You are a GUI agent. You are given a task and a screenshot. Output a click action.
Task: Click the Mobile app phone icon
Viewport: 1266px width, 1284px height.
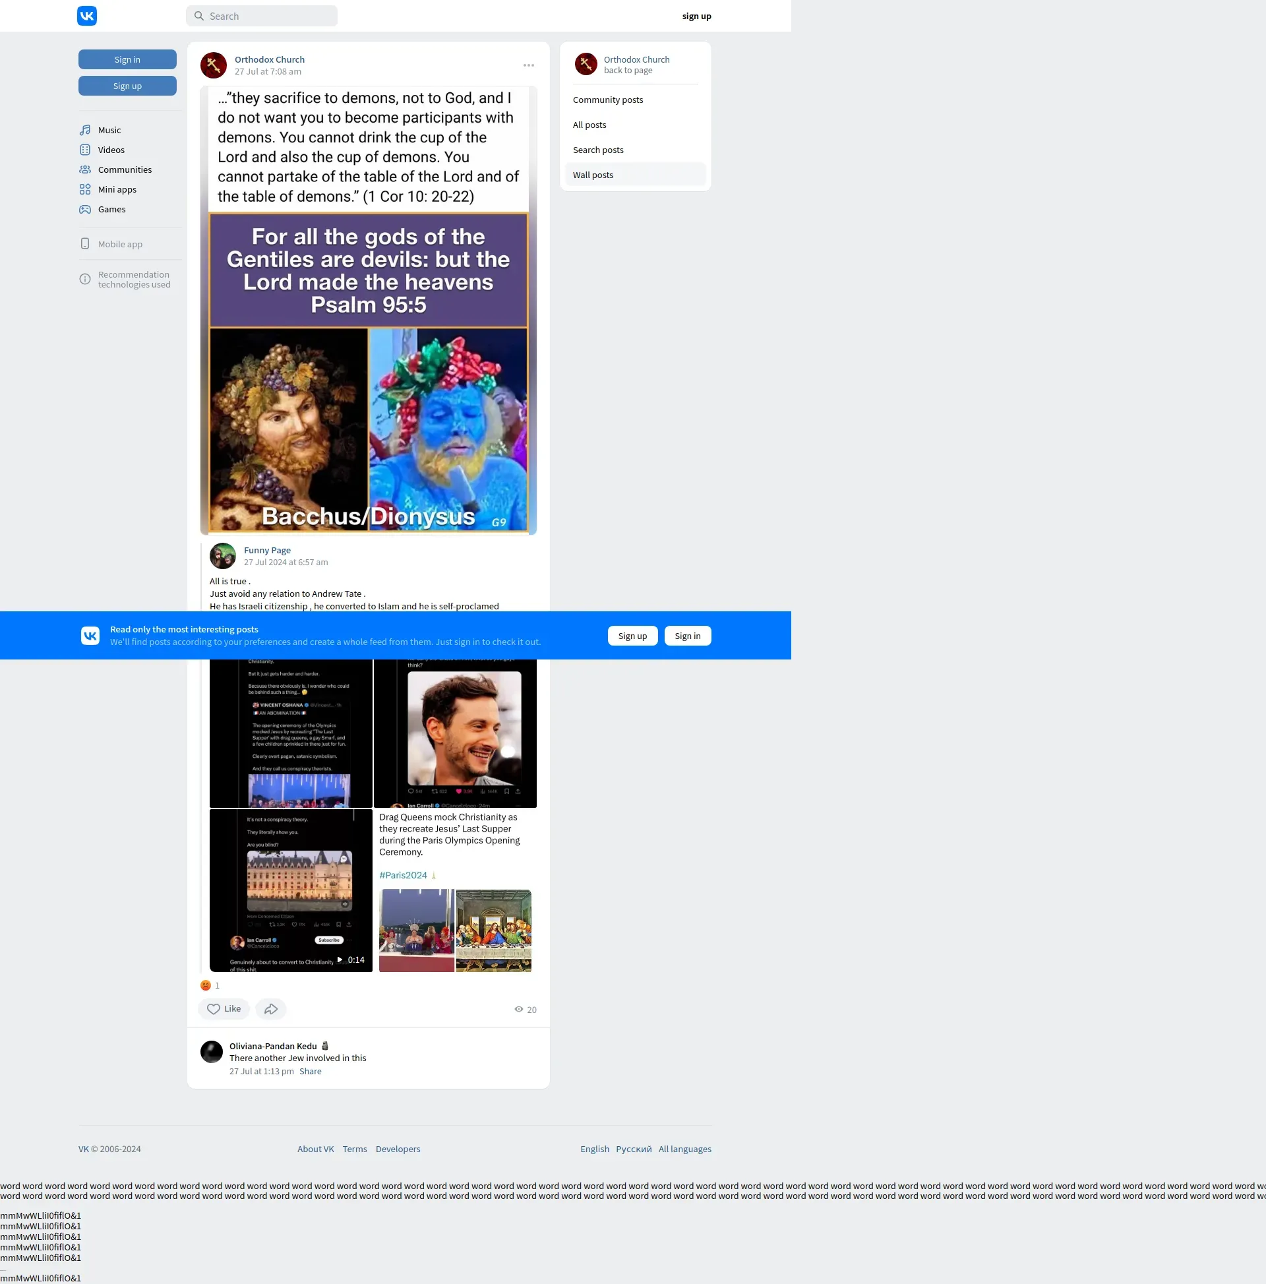(x=85, y=244)
